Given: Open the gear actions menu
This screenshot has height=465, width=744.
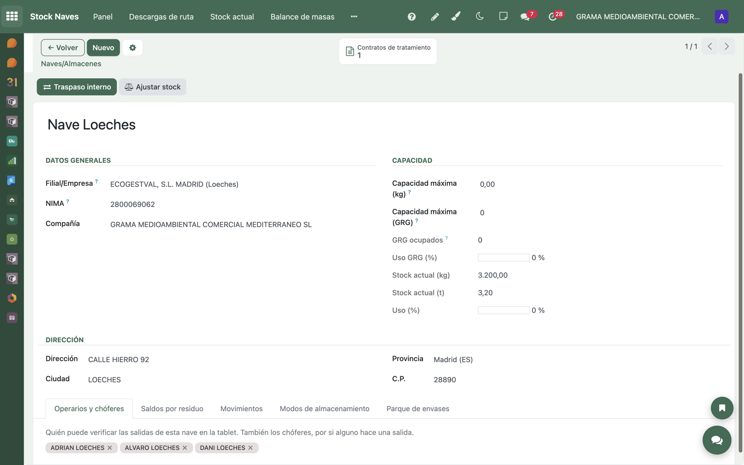Looking at the screenshot, I should point(133,47).
